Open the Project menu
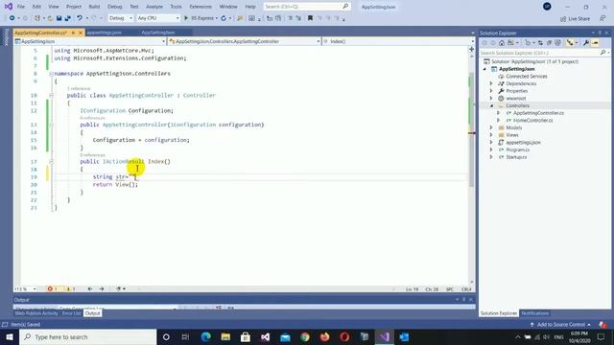 pyautogui.click(x=74, y=7)
